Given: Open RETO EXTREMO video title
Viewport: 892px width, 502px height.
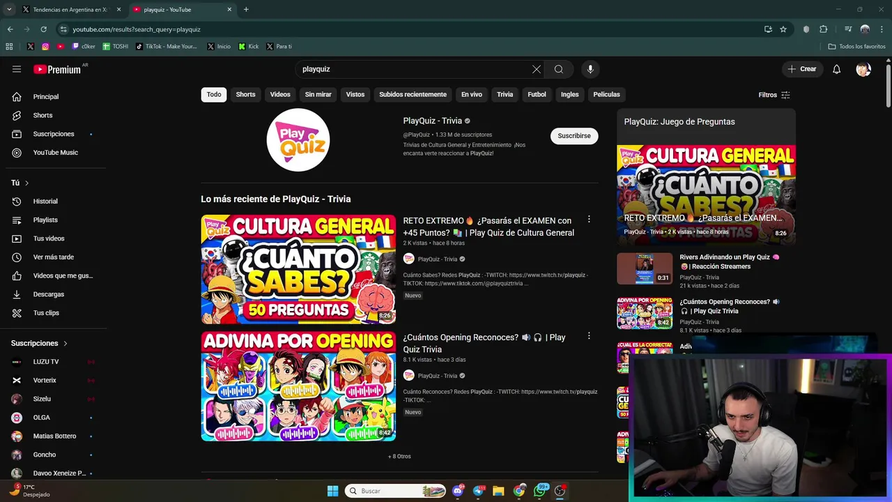Looking at the screenshot, I should pyautogui.click(x=489, y=227).
